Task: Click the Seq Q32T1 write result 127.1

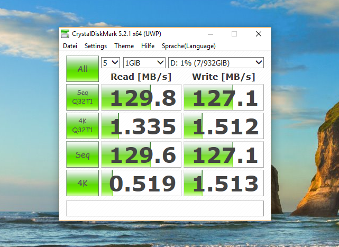Action: click(223, 98)
